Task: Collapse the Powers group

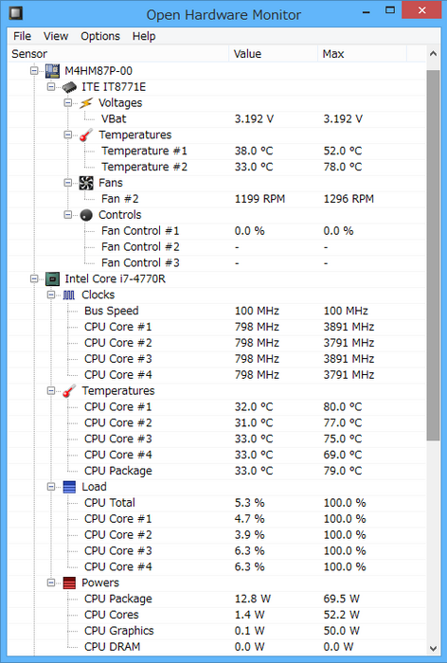Action: (51, 582)
